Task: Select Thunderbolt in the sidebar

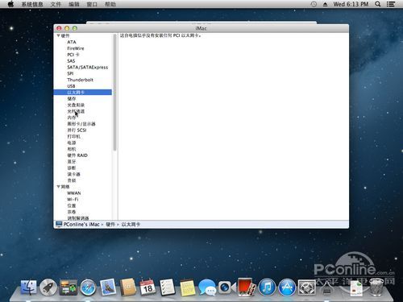Action: pyautogui.click(x=80, y=80)
